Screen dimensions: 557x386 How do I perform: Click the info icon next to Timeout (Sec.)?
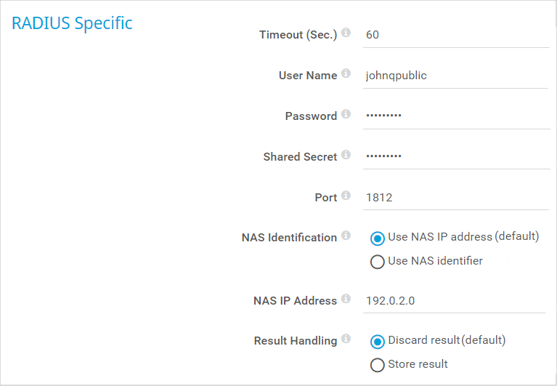[346, 33]
